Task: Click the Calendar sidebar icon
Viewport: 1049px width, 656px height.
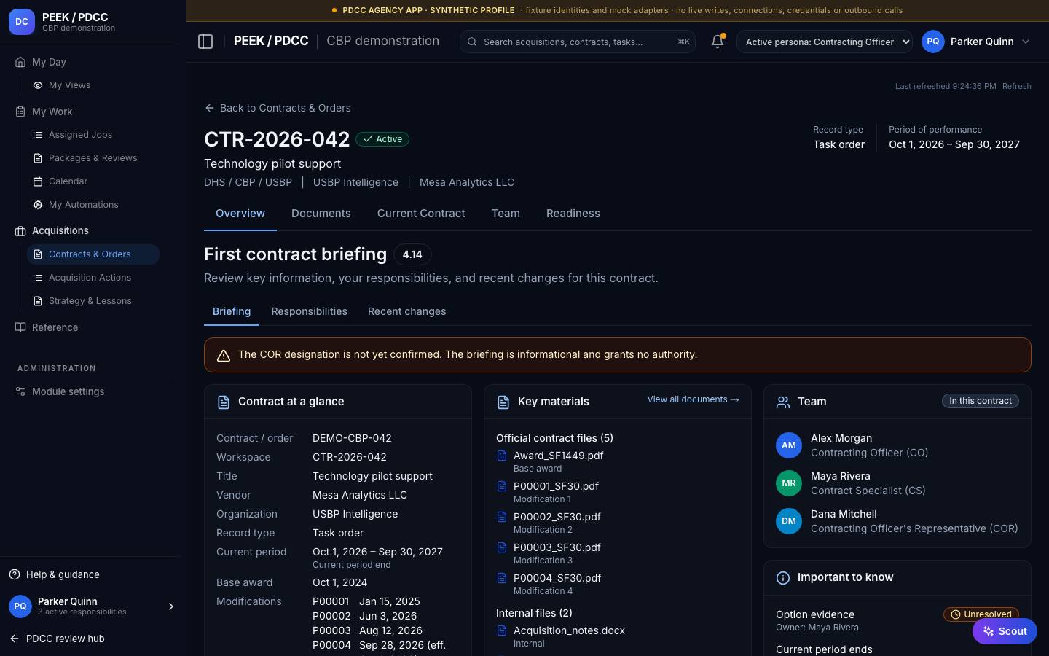Action: coord(38,181)
